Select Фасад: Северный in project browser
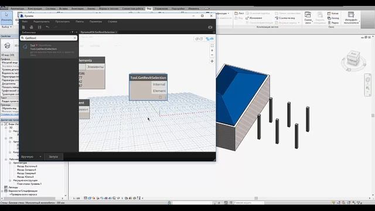375x211 pixels. tap(26, 173)
